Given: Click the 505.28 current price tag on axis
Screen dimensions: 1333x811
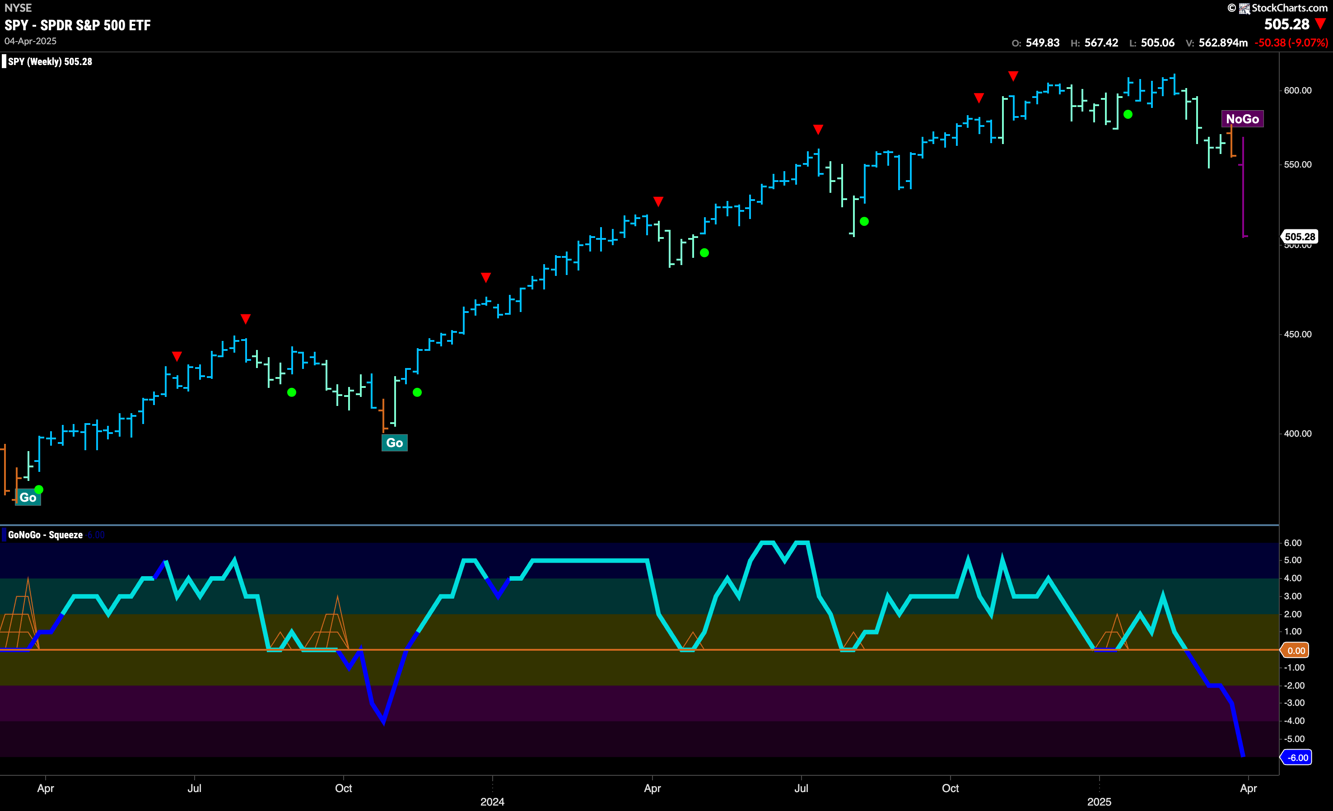Looking at the screenshot, I should coord(1299,237).
